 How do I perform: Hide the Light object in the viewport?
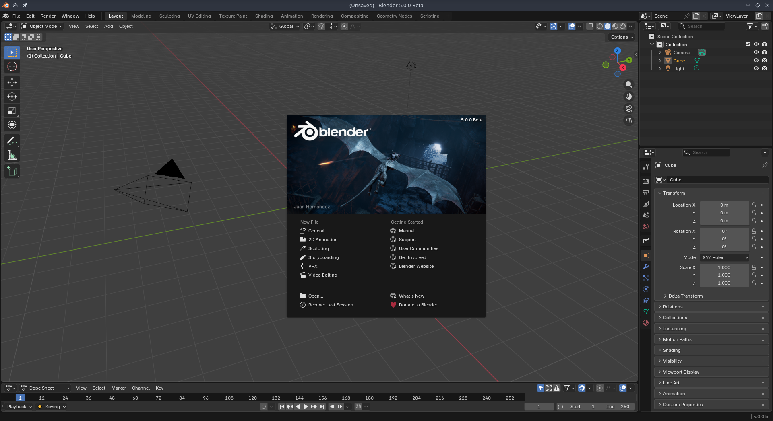pyautogui.click(x=756, y=68)
